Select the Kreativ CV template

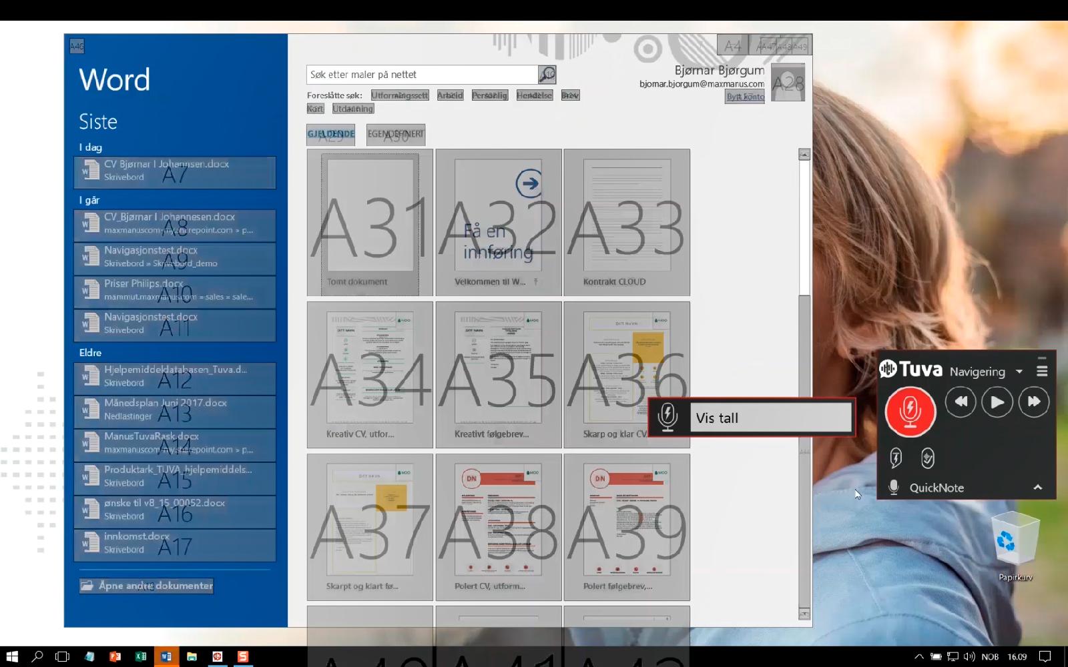pyautogui.click(x=370, y=375)
